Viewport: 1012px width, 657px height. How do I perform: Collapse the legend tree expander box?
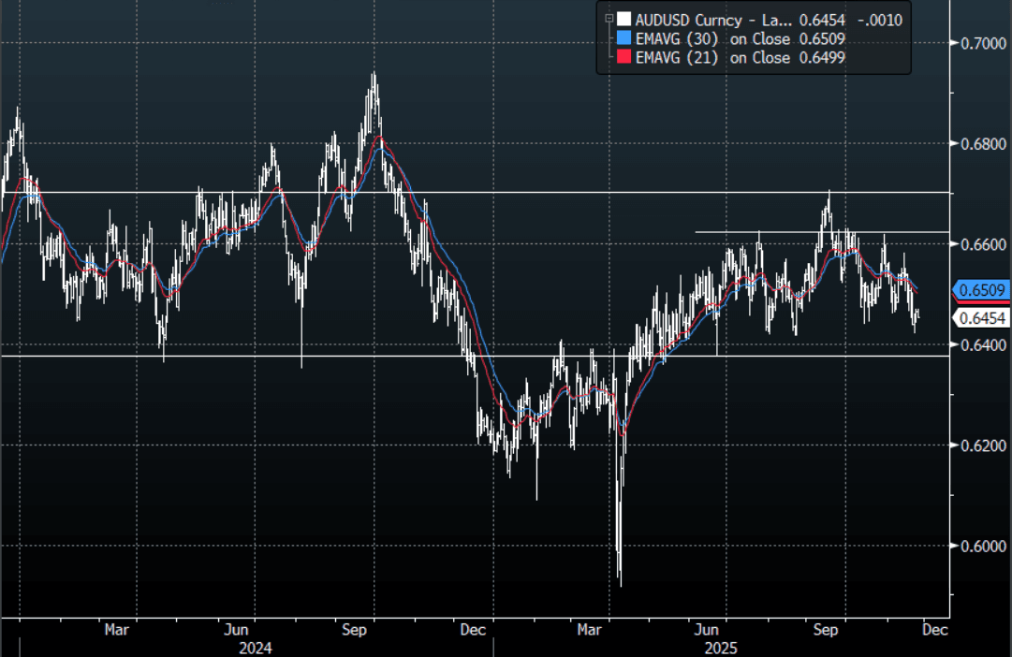[609, 18]
